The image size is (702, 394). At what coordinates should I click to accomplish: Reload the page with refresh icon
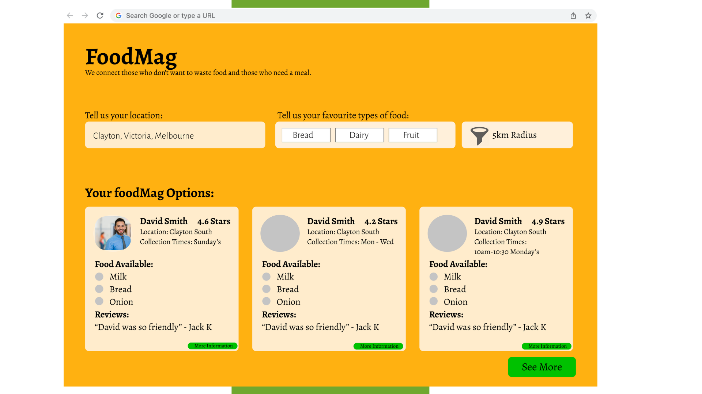tap(100, 15)
